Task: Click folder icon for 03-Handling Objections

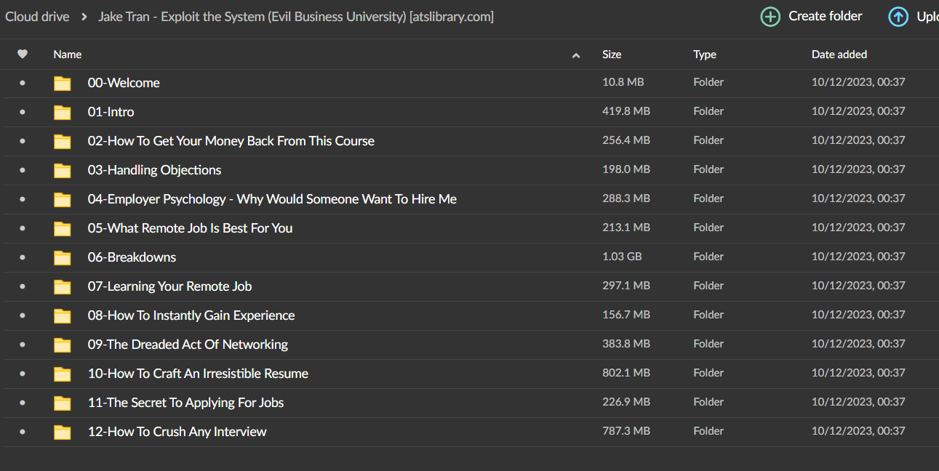Action: pos(63,171)
